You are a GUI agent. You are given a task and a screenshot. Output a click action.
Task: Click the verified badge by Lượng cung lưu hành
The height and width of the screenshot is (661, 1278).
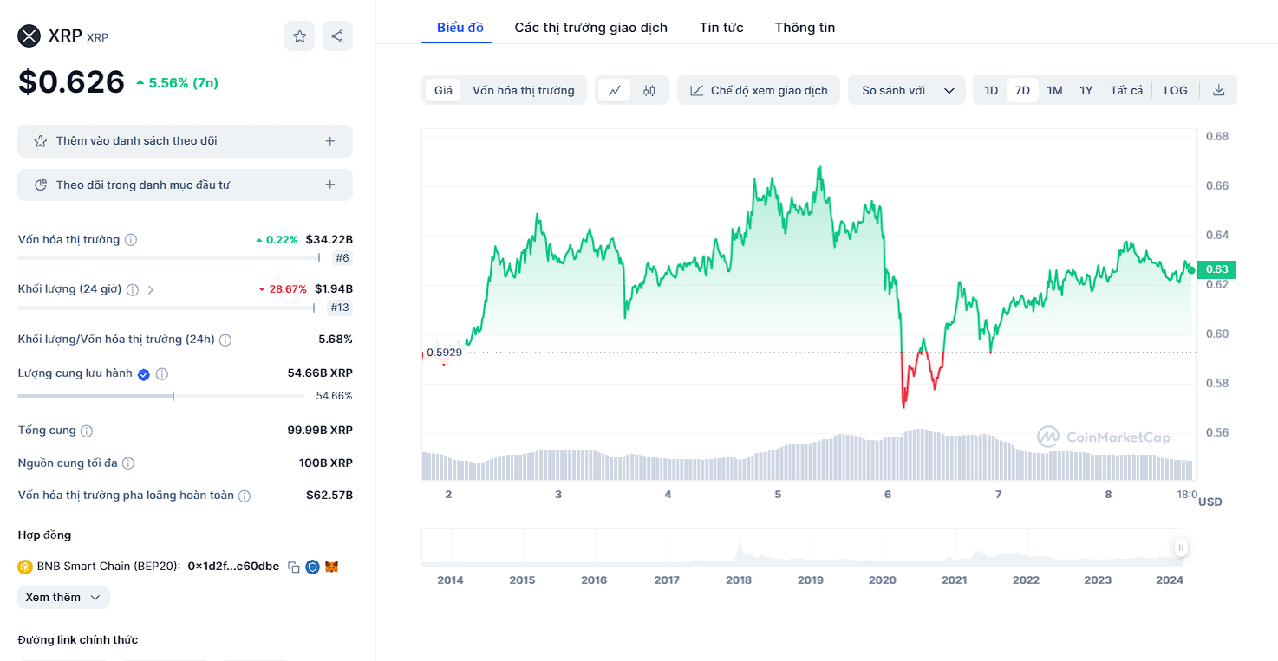coord(144,374)
